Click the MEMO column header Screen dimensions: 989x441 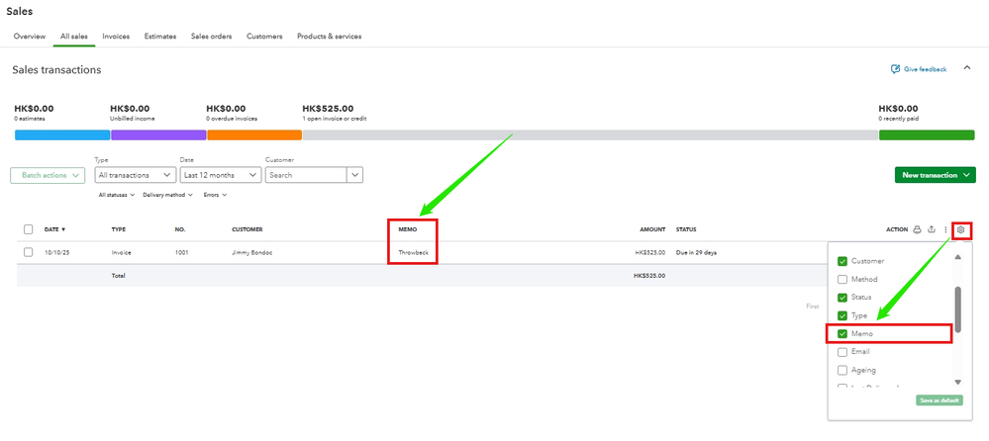click(408, 230)
